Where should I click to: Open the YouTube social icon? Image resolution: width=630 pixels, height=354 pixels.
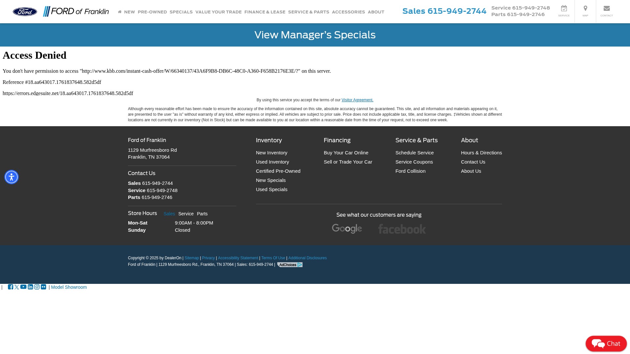coord(23,287)
